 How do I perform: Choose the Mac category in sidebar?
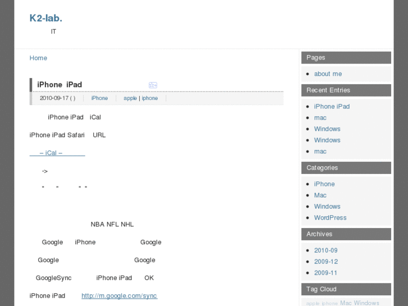320,195
